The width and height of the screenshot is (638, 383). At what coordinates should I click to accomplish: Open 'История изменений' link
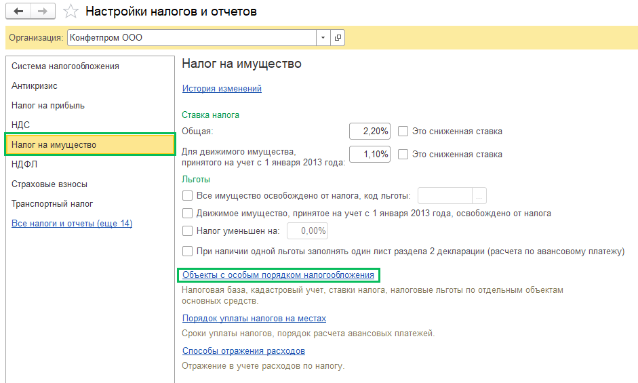tap(222, 89)
